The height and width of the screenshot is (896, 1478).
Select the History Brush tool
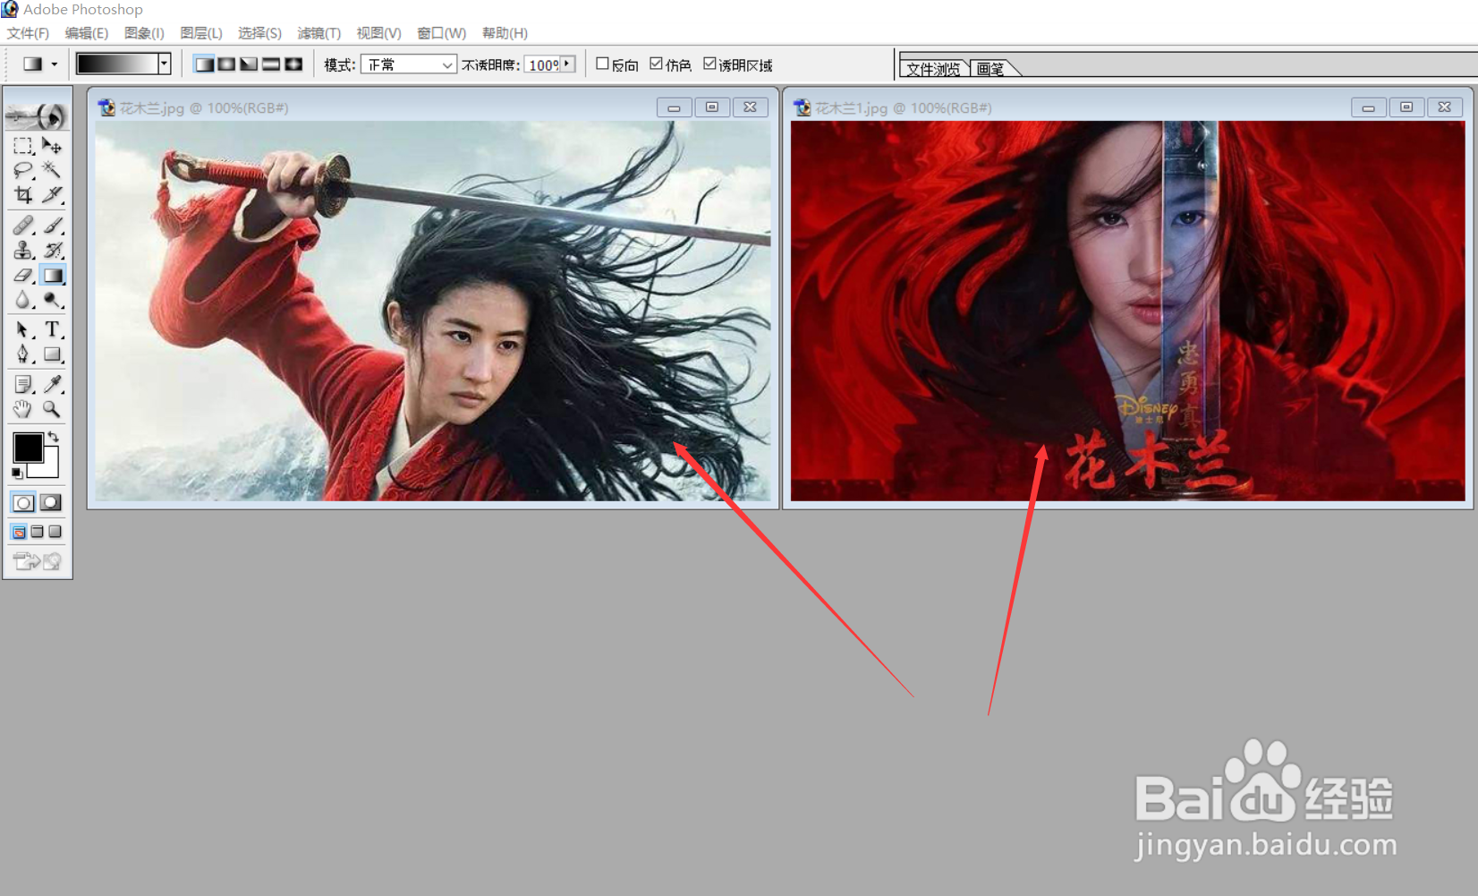coord(53,250)
